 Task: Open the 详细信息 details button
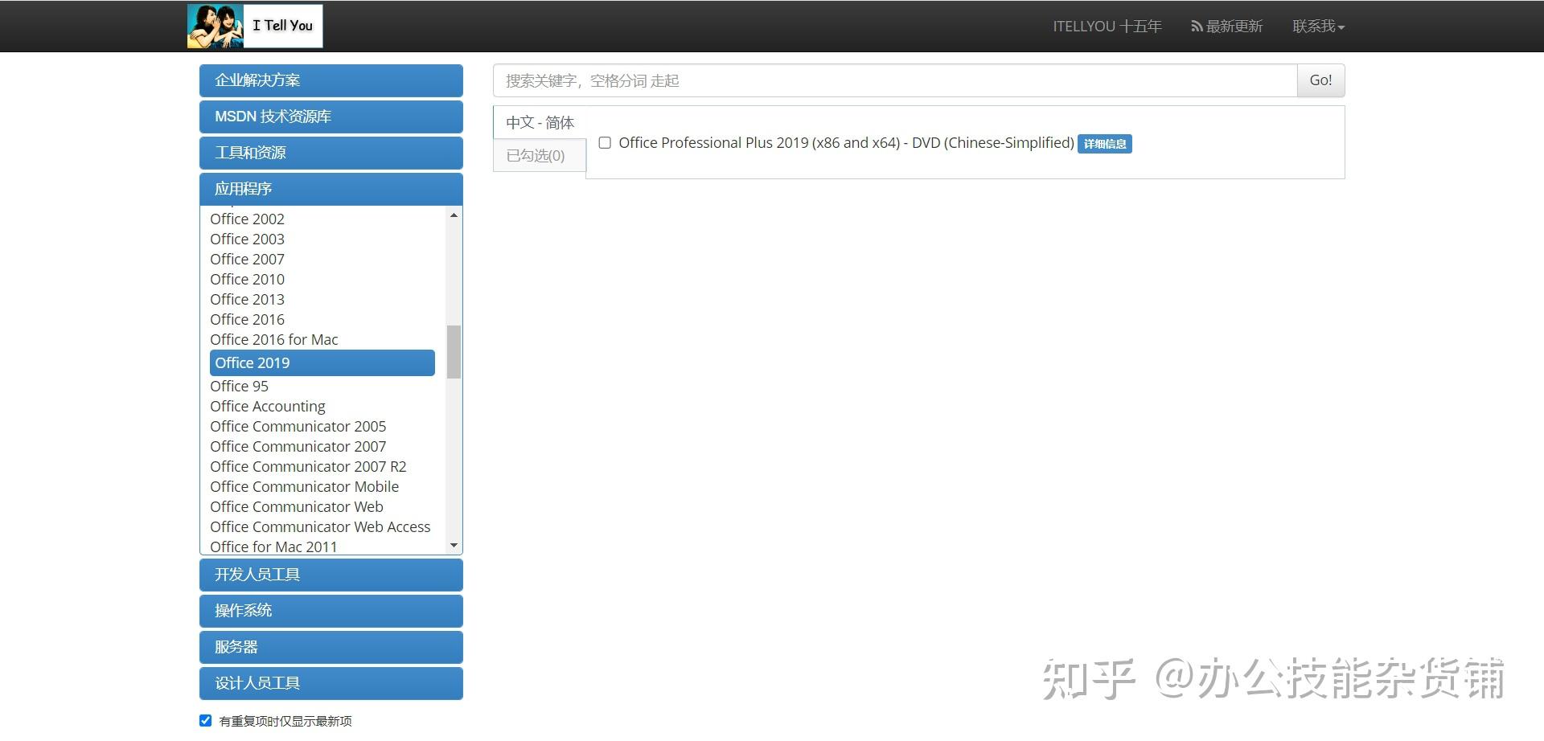[1104, 143]
